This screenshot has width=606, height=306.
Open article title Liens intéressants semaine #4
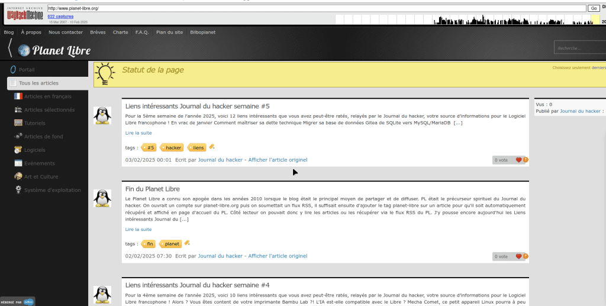pos(198,285)
